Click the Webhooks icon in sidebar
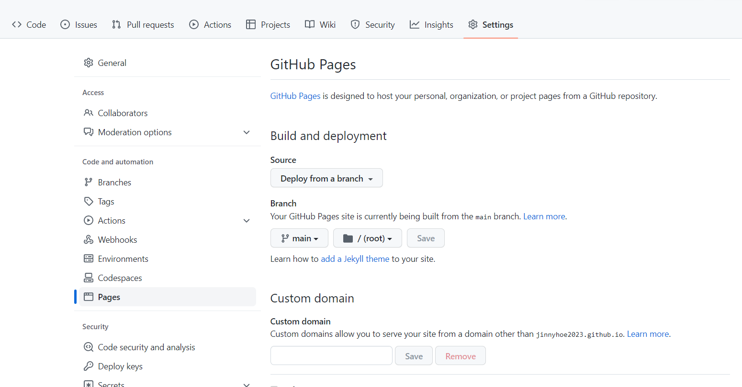Screen dimensions: 742x387 [89, 239]
